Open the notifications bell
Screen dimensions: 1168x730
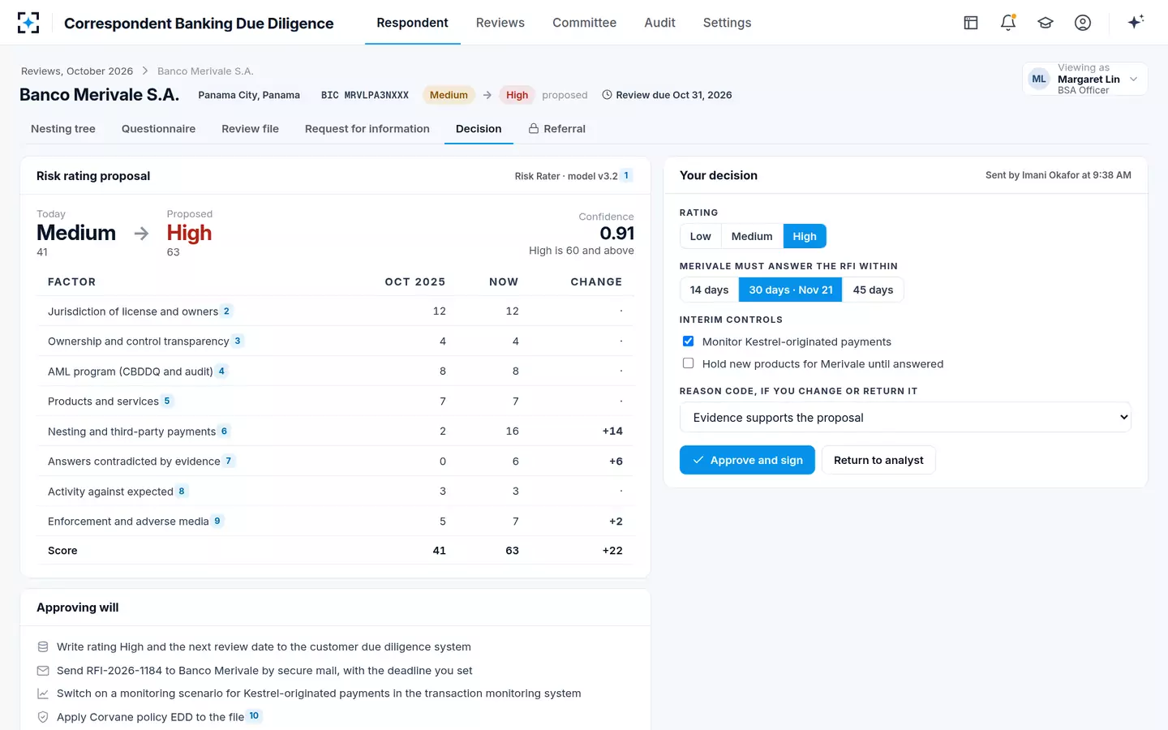tap(1008, 23)
